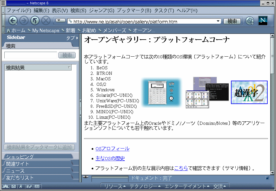This screenshot has width=276, height=191.
Task: Click the sidebar 検索 search button
Action: tap(67, 55)
